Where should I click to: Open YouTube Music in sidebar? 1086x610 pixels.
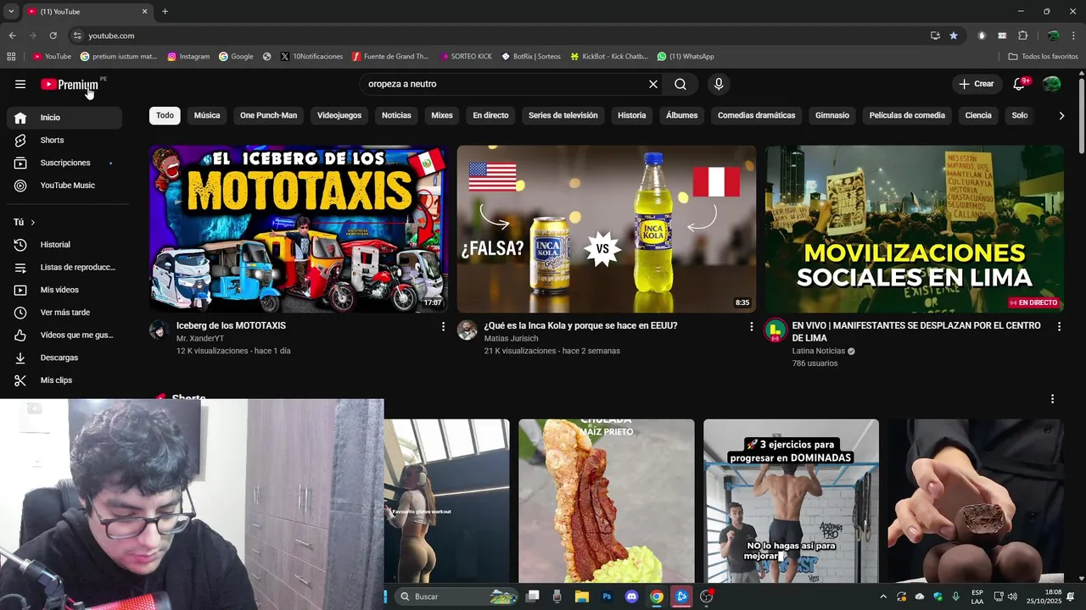click(x=64, y=186)
